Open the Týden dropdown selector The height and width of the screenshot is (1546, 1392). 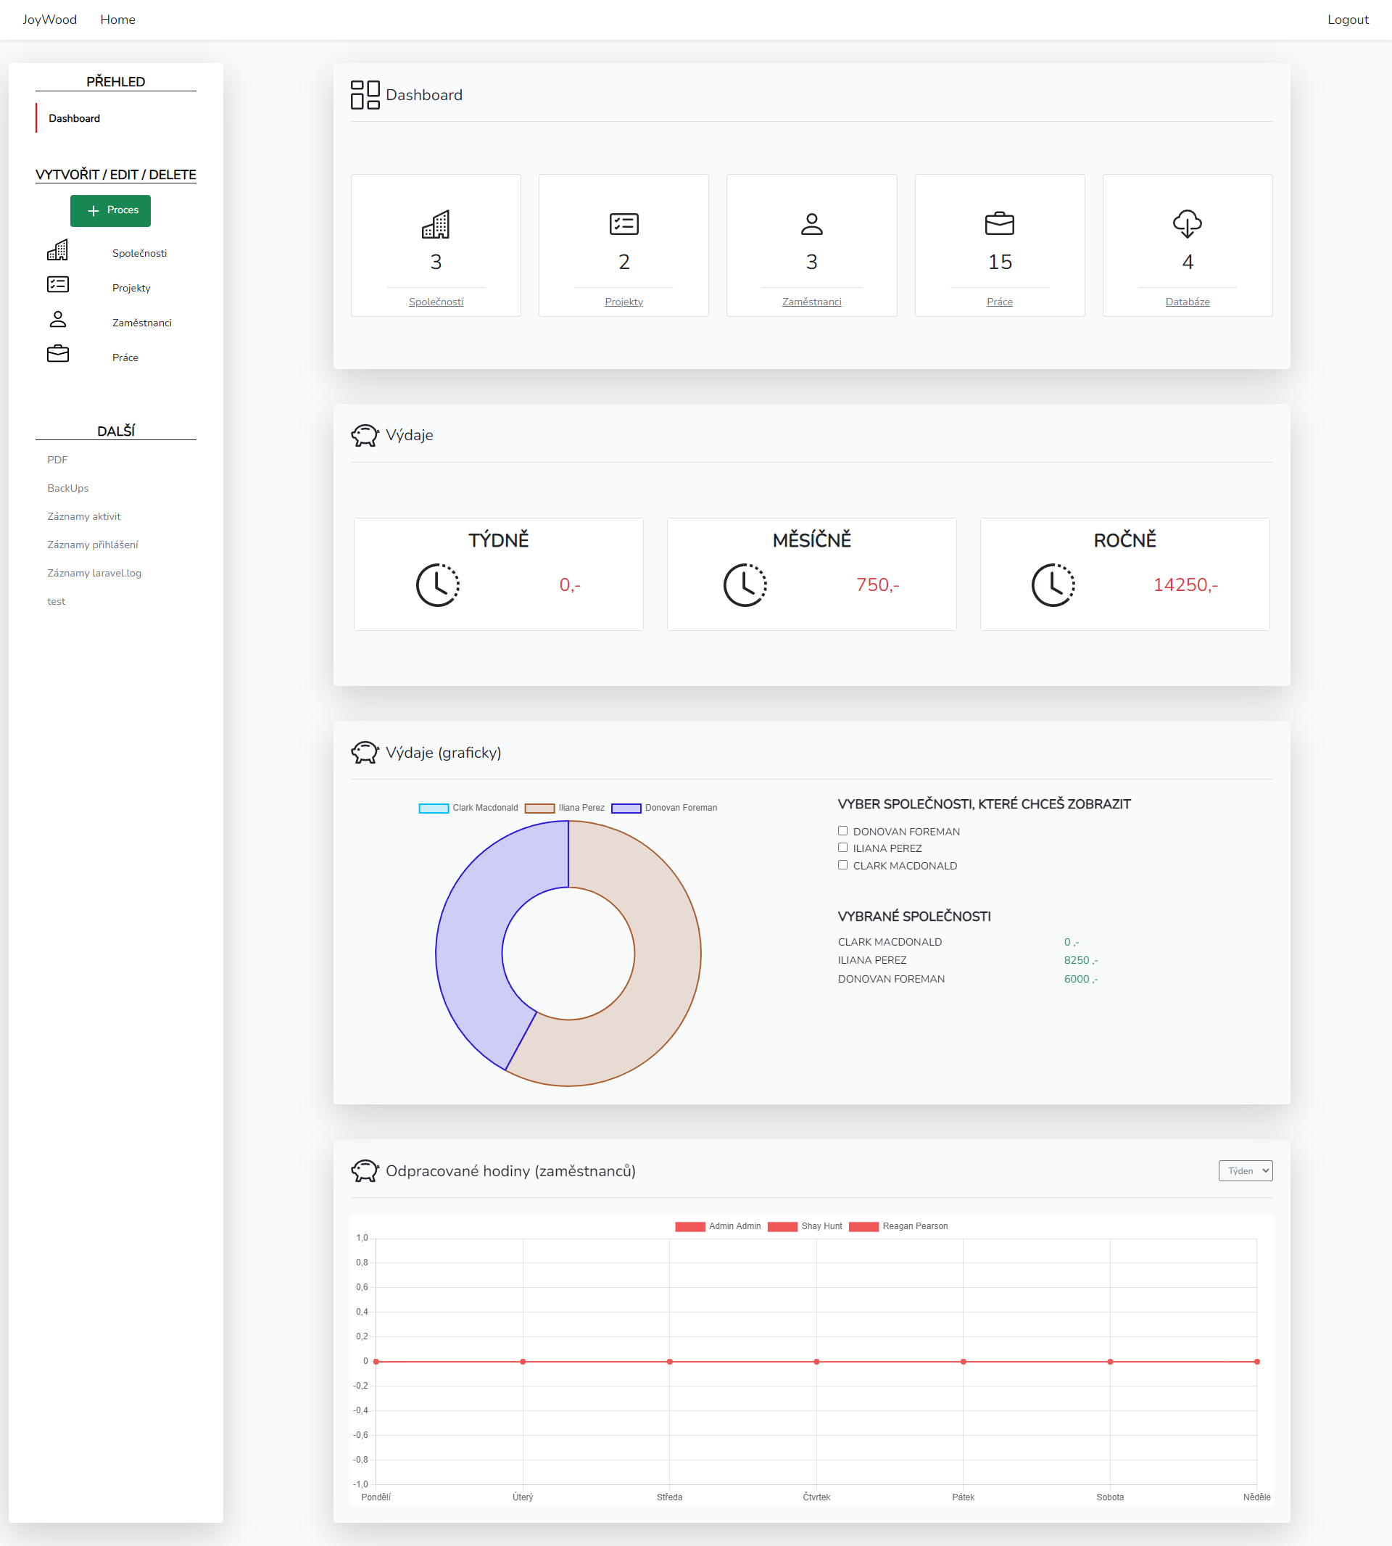[1245, 1170]
